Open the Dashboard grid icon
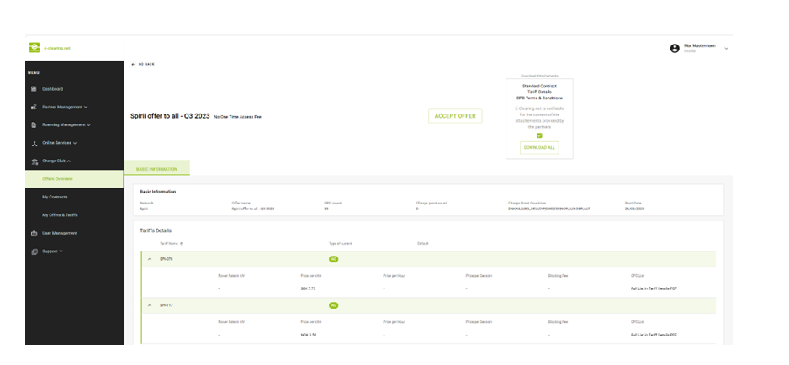789x365 pixels. coord(34,89)
